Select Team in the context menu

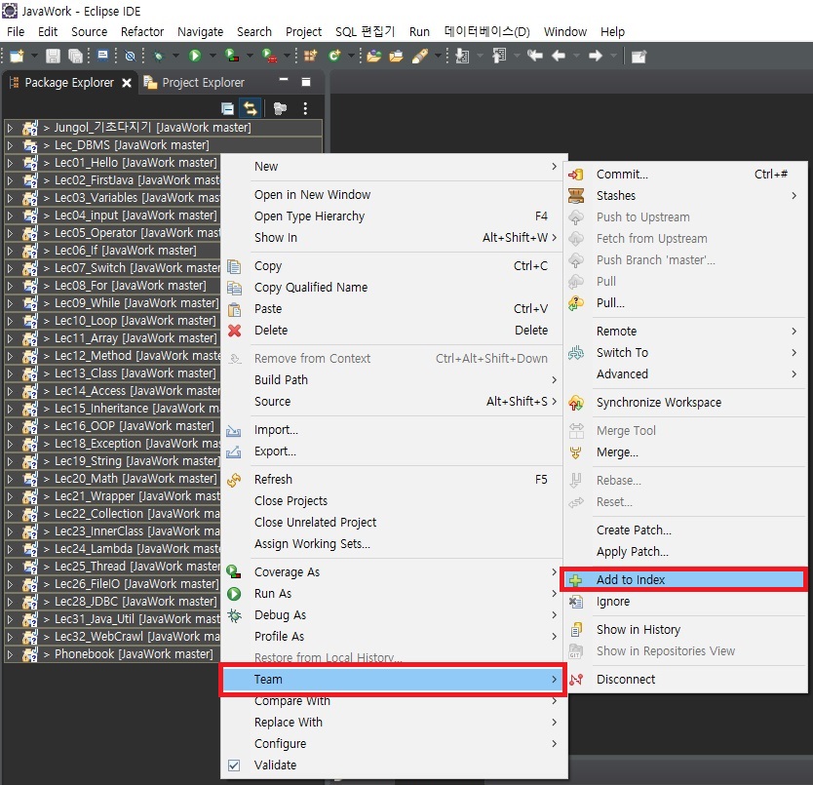(x=394, y=679)
